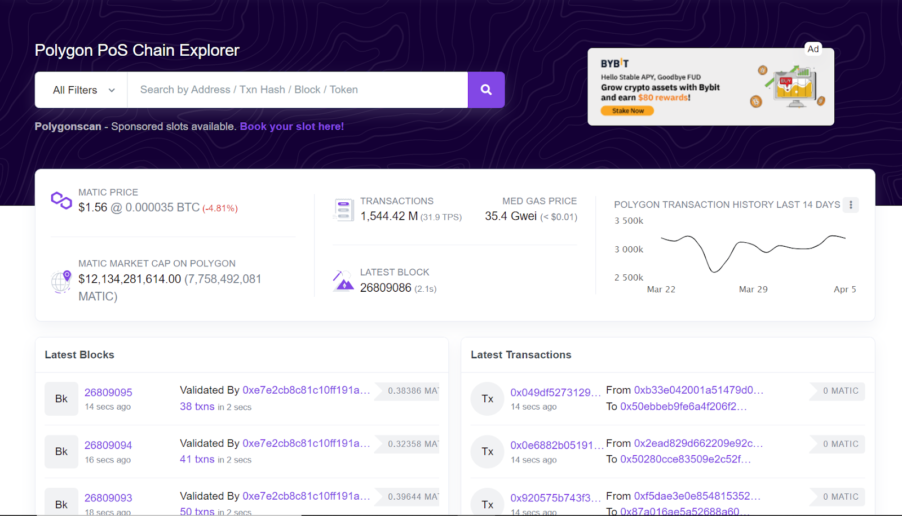This screenshot has height=516, width=902.
Task: Click the market cap globe icon
Action: pyautogui.click(x=61, y=281)
